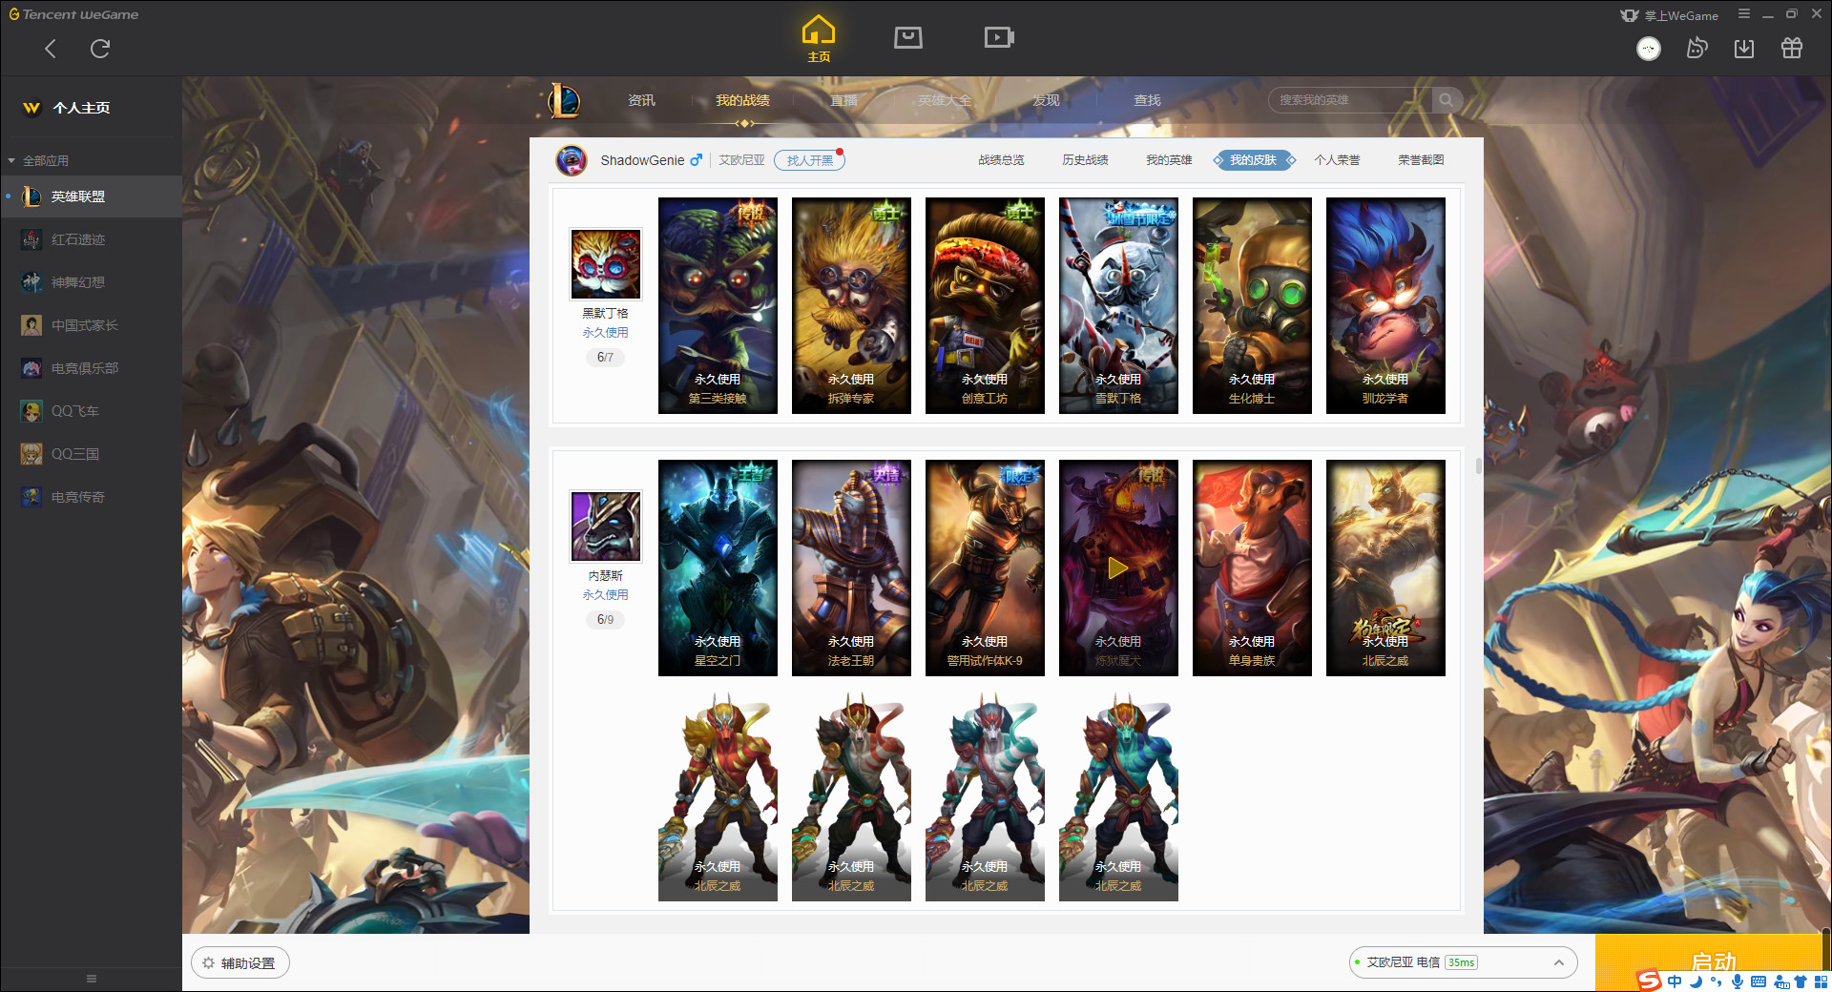Open the 直播 tab
This screenshot has height=992, width=1832.
click(843, 100)
